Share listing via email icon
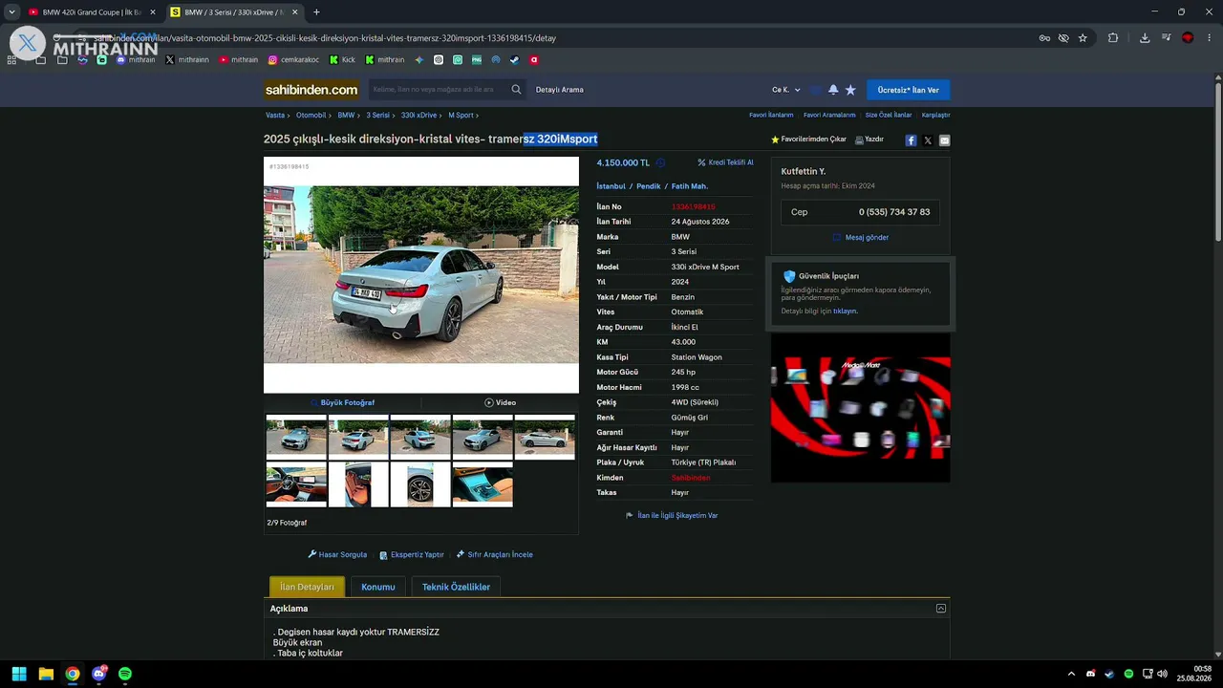This screenshot has width=1223, height=688. (945, 140)
